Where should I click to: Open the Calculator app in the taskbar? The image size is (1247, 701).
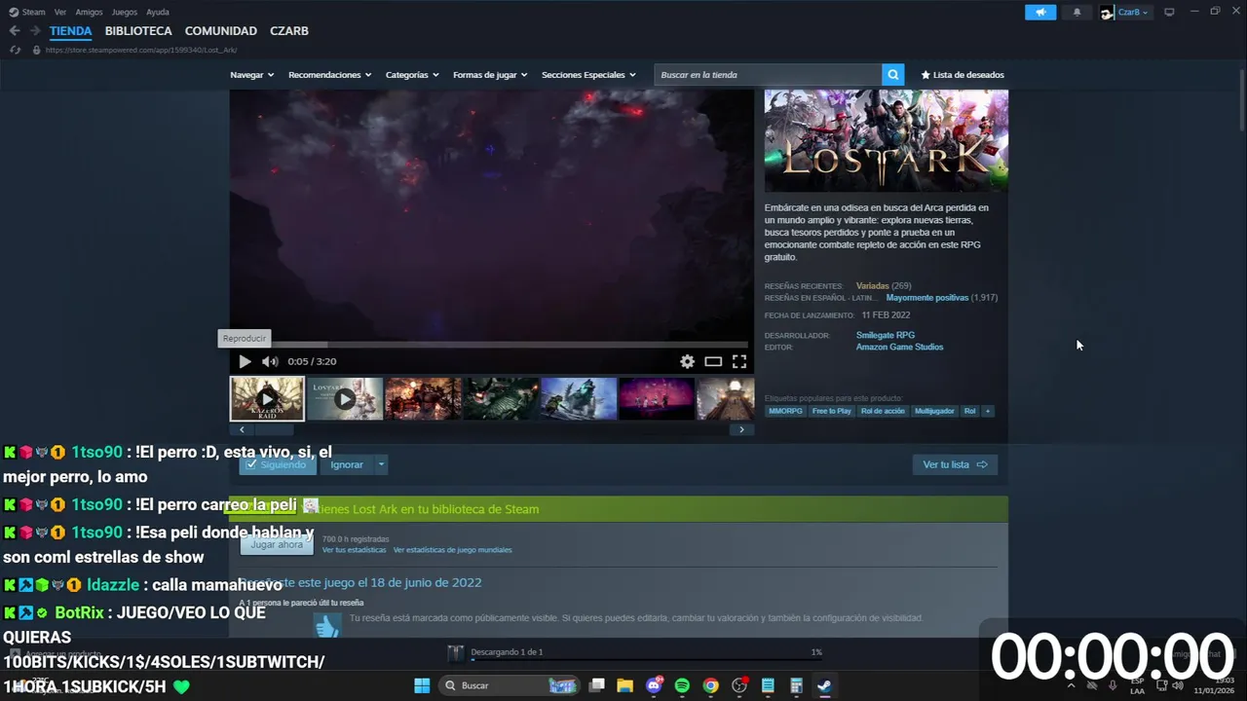click(x=796, y=685)
